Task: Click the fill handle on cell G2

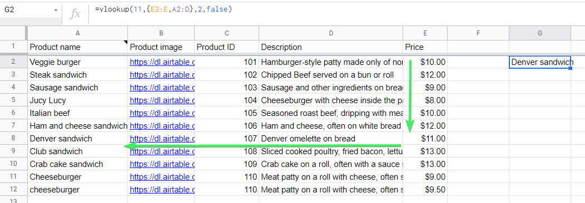Action: 571,68
